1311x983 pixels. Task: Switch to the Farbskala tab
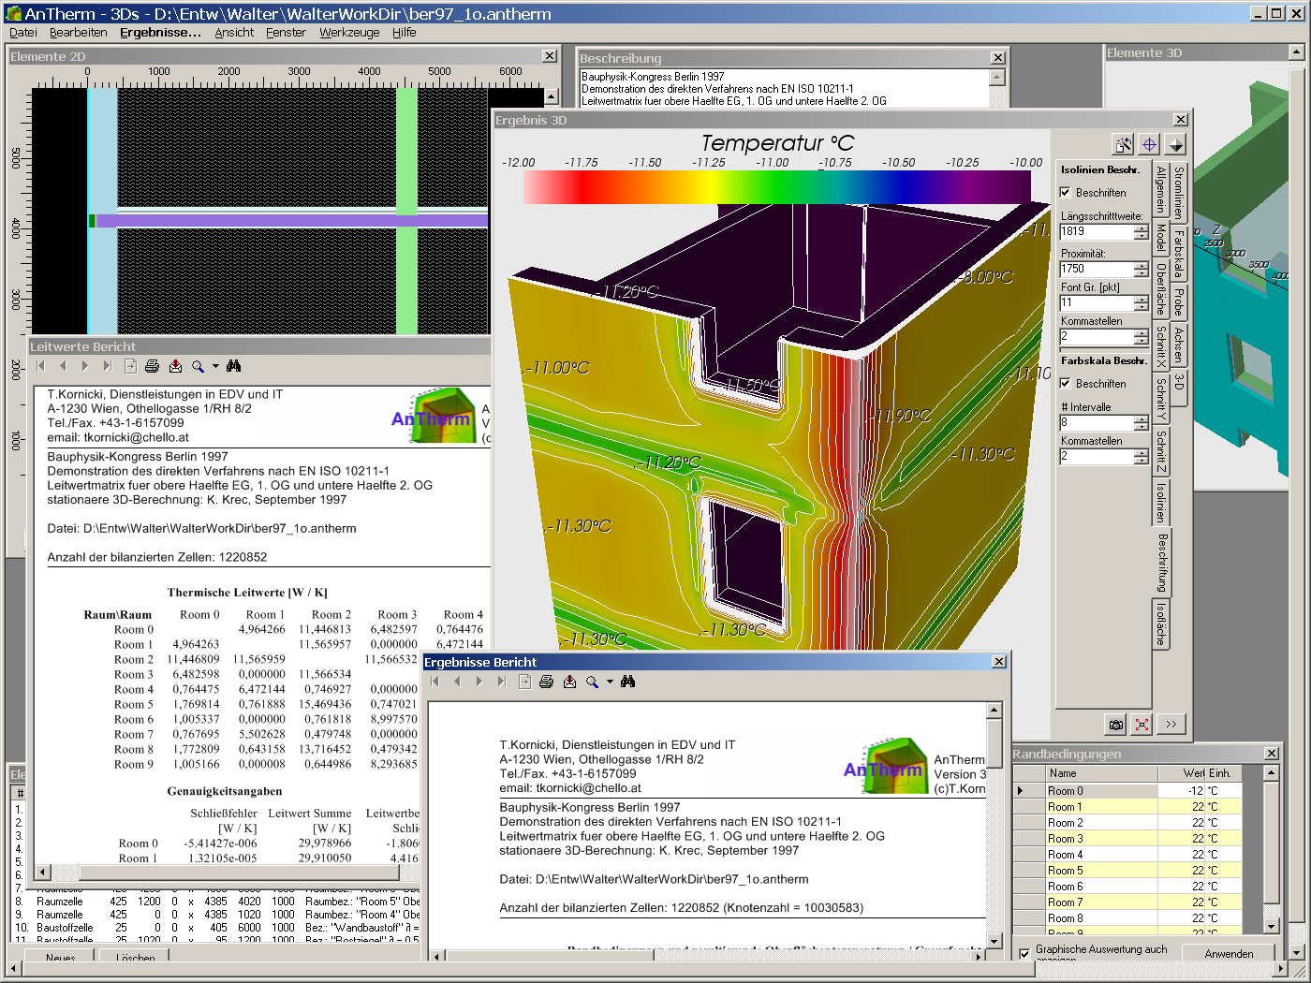pyautogui.click(x=1179, y=253)
